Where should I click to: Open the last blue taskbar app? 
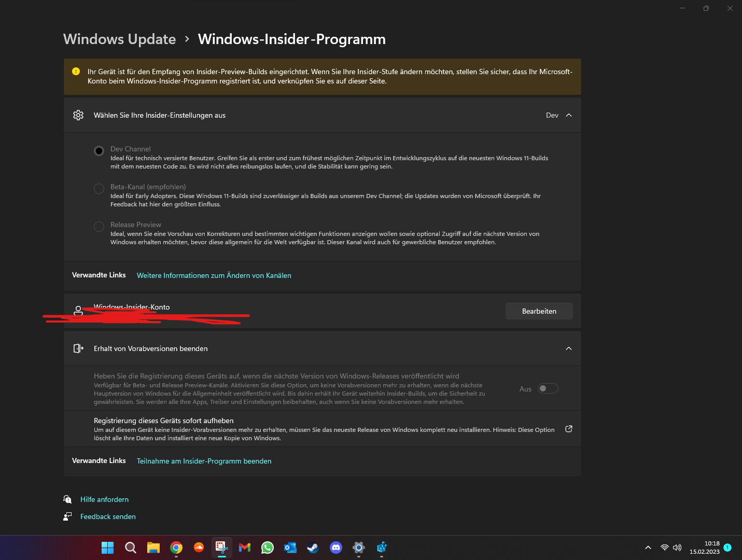pyautogui.click(x=382, y=548)
